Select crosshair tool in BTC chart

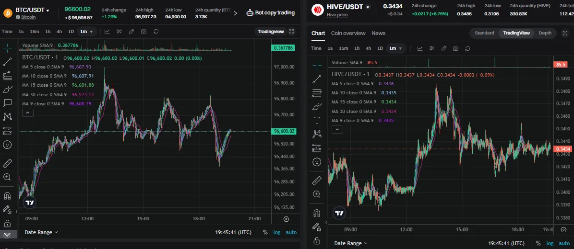[7, 48]
